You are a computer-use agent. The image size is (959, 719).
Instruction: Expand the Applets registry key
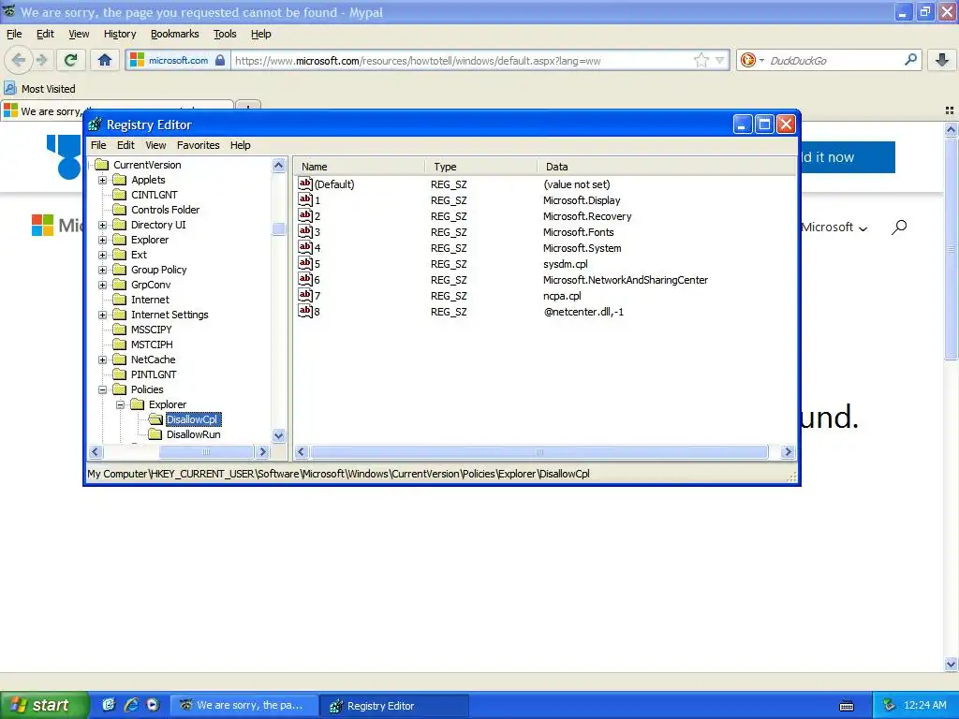103,180
